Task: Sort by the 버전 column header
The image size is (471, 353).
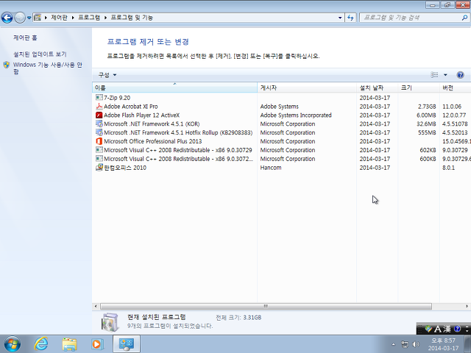Action: click(455, 88)
